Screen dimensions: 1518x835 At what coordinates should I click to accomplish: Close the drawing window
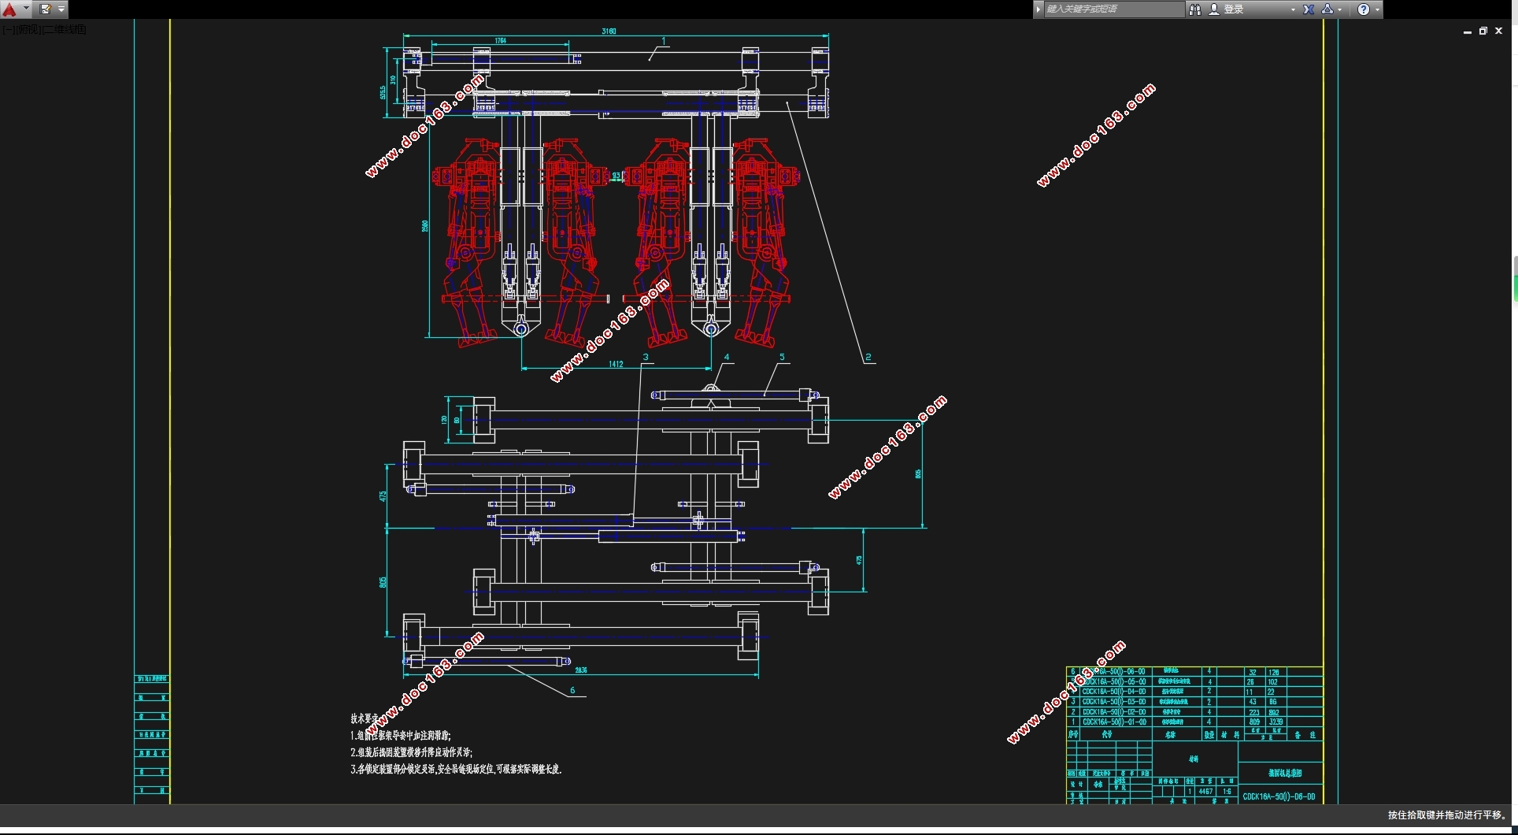pos(1499,32)
